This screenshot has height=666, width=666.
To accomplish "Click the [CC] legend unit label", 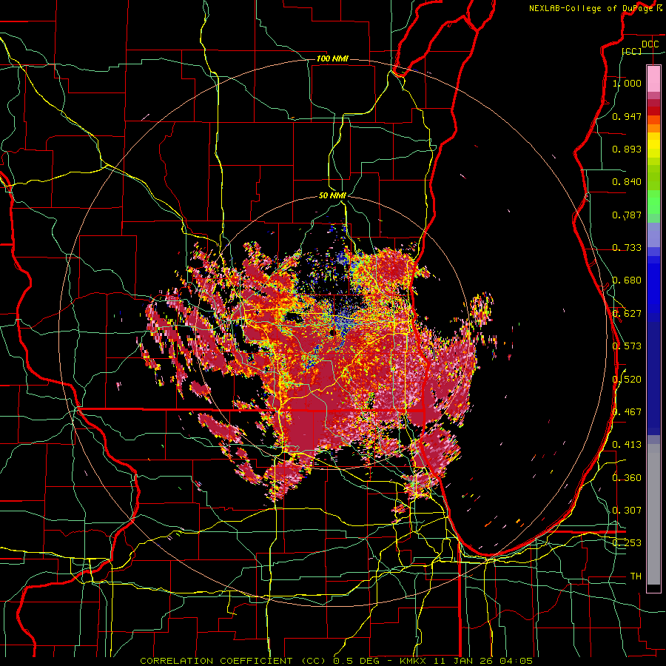I will coord(632,51).
